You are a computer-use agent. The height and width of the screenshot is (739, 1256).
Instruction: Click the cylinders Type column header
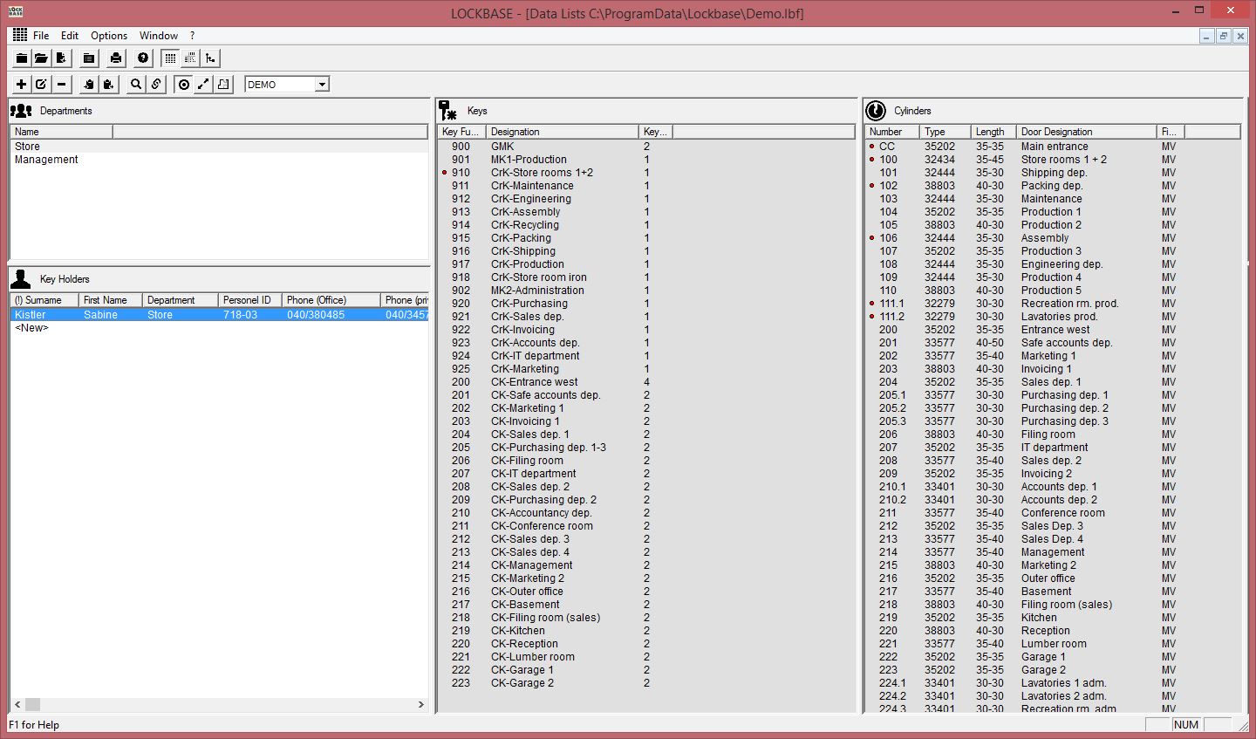(x=945, y=132)
